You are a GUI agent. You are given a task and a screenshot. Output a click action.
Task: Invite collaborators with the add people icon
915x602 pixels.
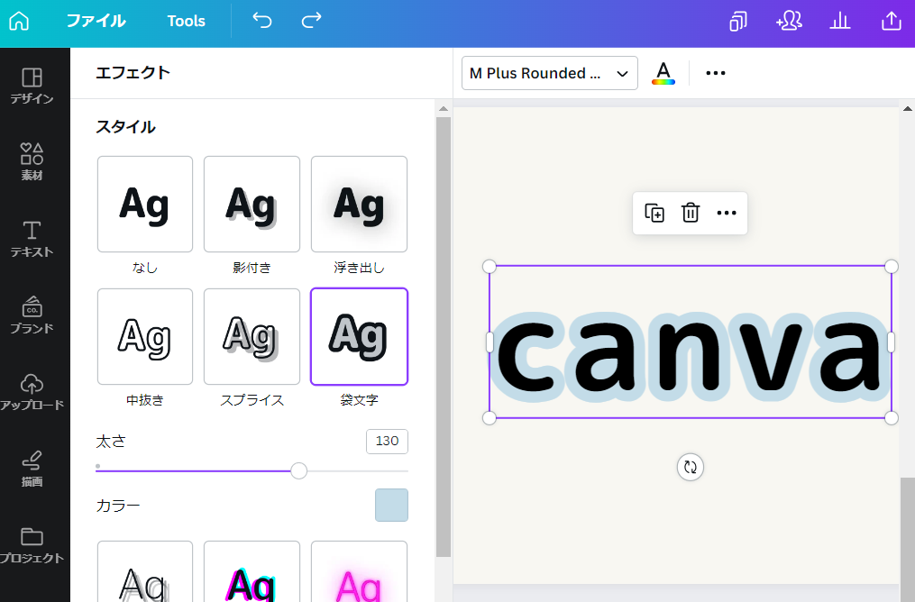[x=789, y=21]
